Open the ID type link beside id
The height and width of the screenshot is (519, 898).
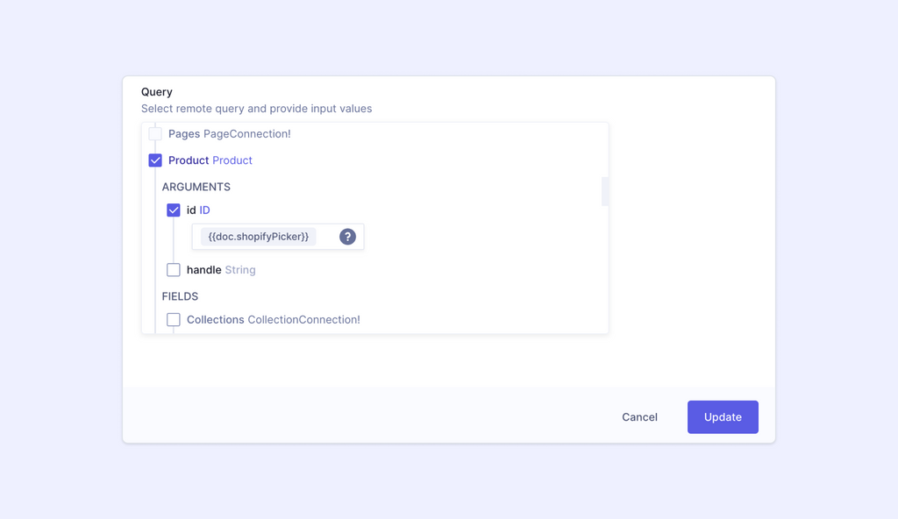204,210
